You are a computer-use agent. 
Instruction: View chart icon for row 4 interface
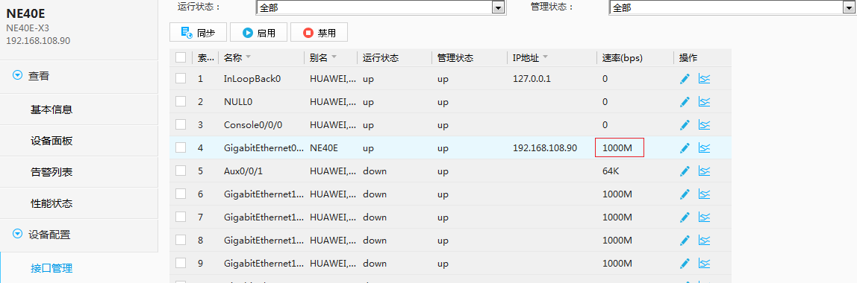click(704, 147)
